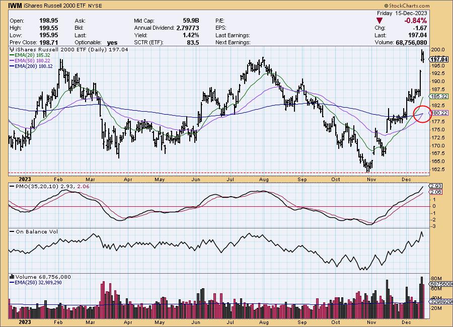Viewport: 453px width, 327px height.
Task: Click the 80M volume axis label
Action: (x=436, y=279)
